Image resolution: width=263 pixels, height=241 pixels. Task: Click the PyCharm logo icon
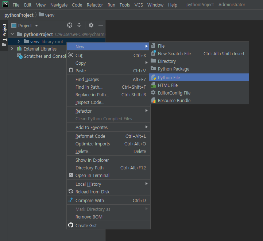pyautogui.click(x=5, y=4)
